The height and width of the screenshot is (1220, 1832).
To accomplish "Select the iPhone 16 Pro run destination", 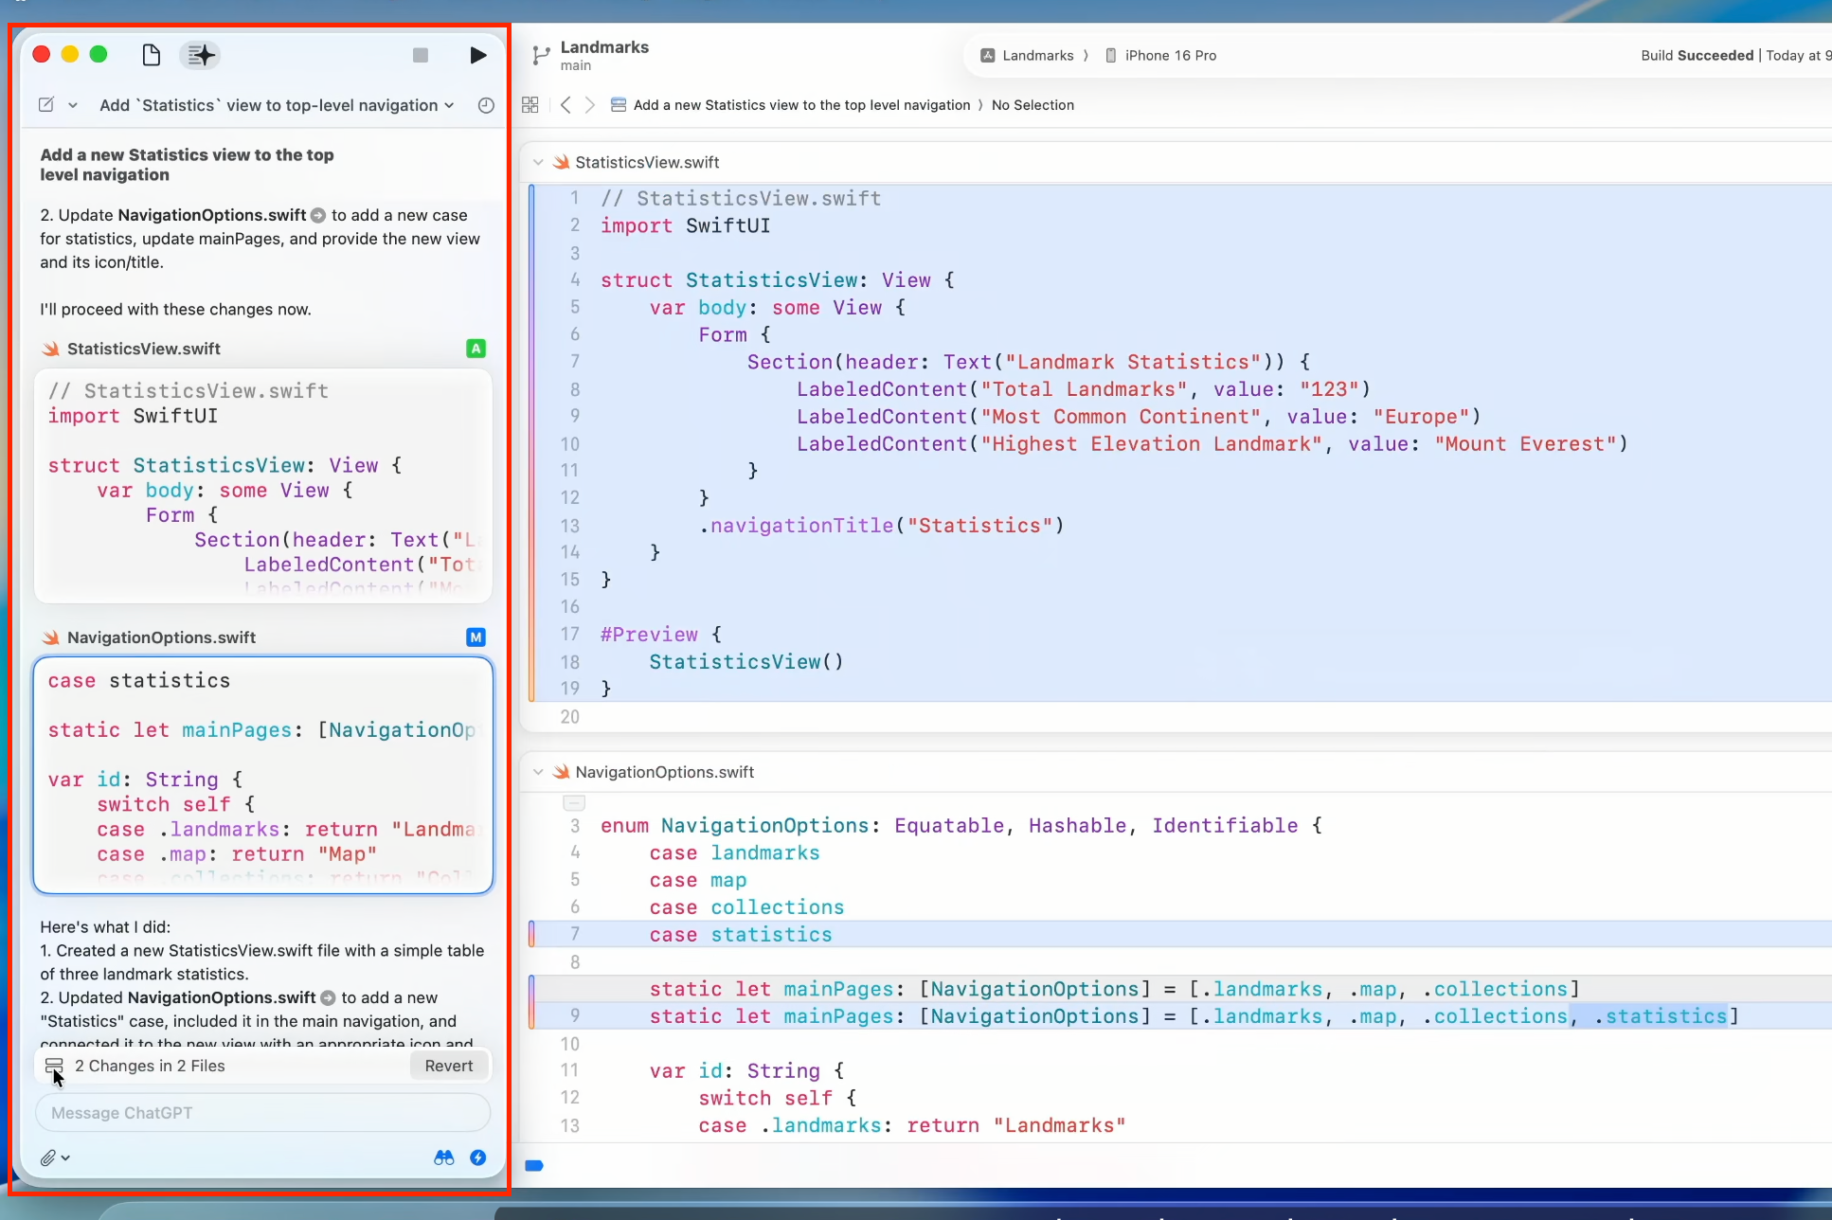I will click(x=1161, y=55).
